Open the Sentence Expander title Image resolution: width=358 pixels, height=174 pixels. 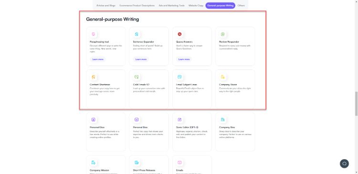[x=143, y=42]
